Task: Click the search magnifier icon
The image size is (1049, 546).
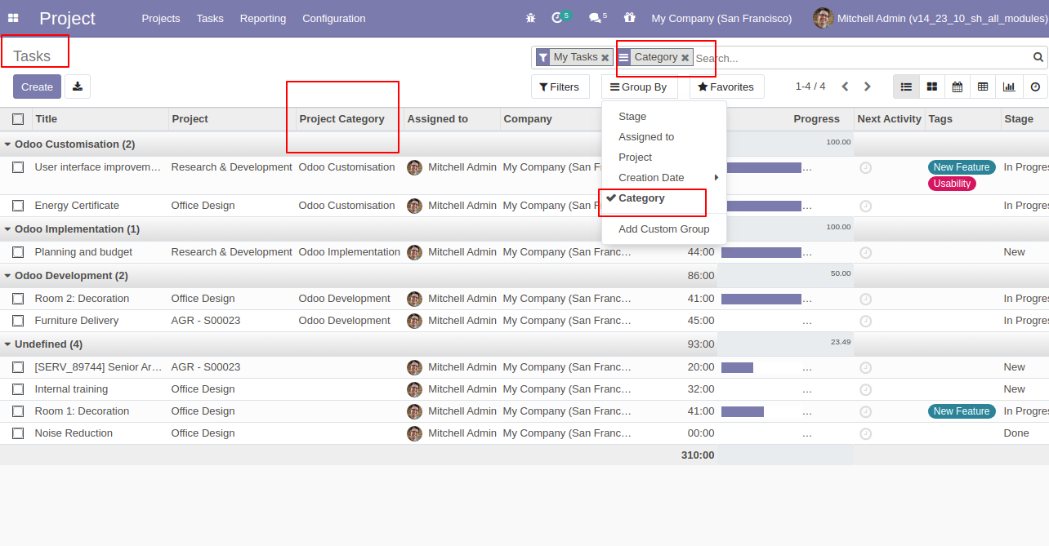Action: click(x=1038, y=57)
